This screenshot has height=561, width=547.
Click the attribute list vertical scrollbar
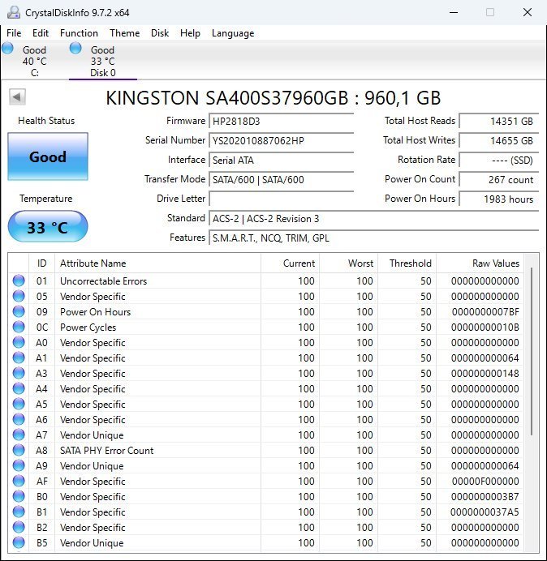click(x=532, y=349)
